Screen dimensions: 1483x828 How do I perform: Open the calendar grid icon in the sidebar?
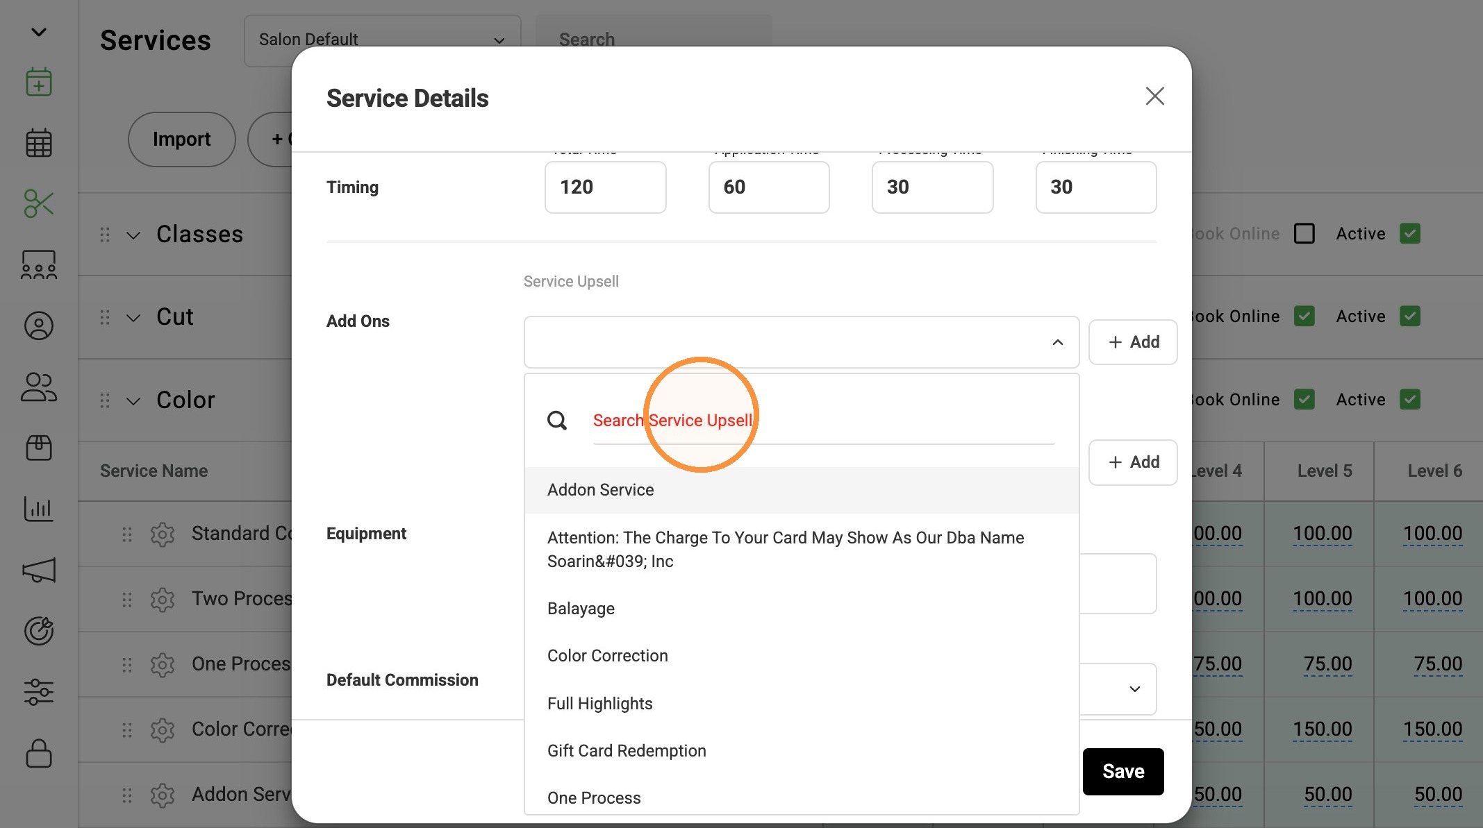[39, 143]
